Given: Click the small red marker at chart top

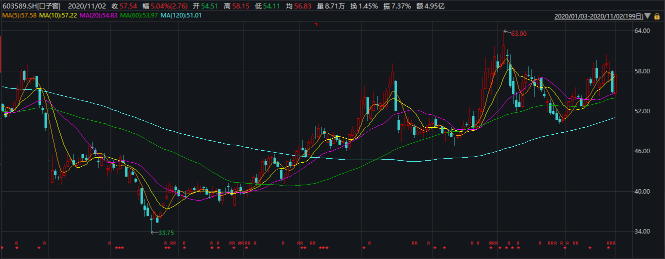Looking at the screenshot, I should coord(315,24).
